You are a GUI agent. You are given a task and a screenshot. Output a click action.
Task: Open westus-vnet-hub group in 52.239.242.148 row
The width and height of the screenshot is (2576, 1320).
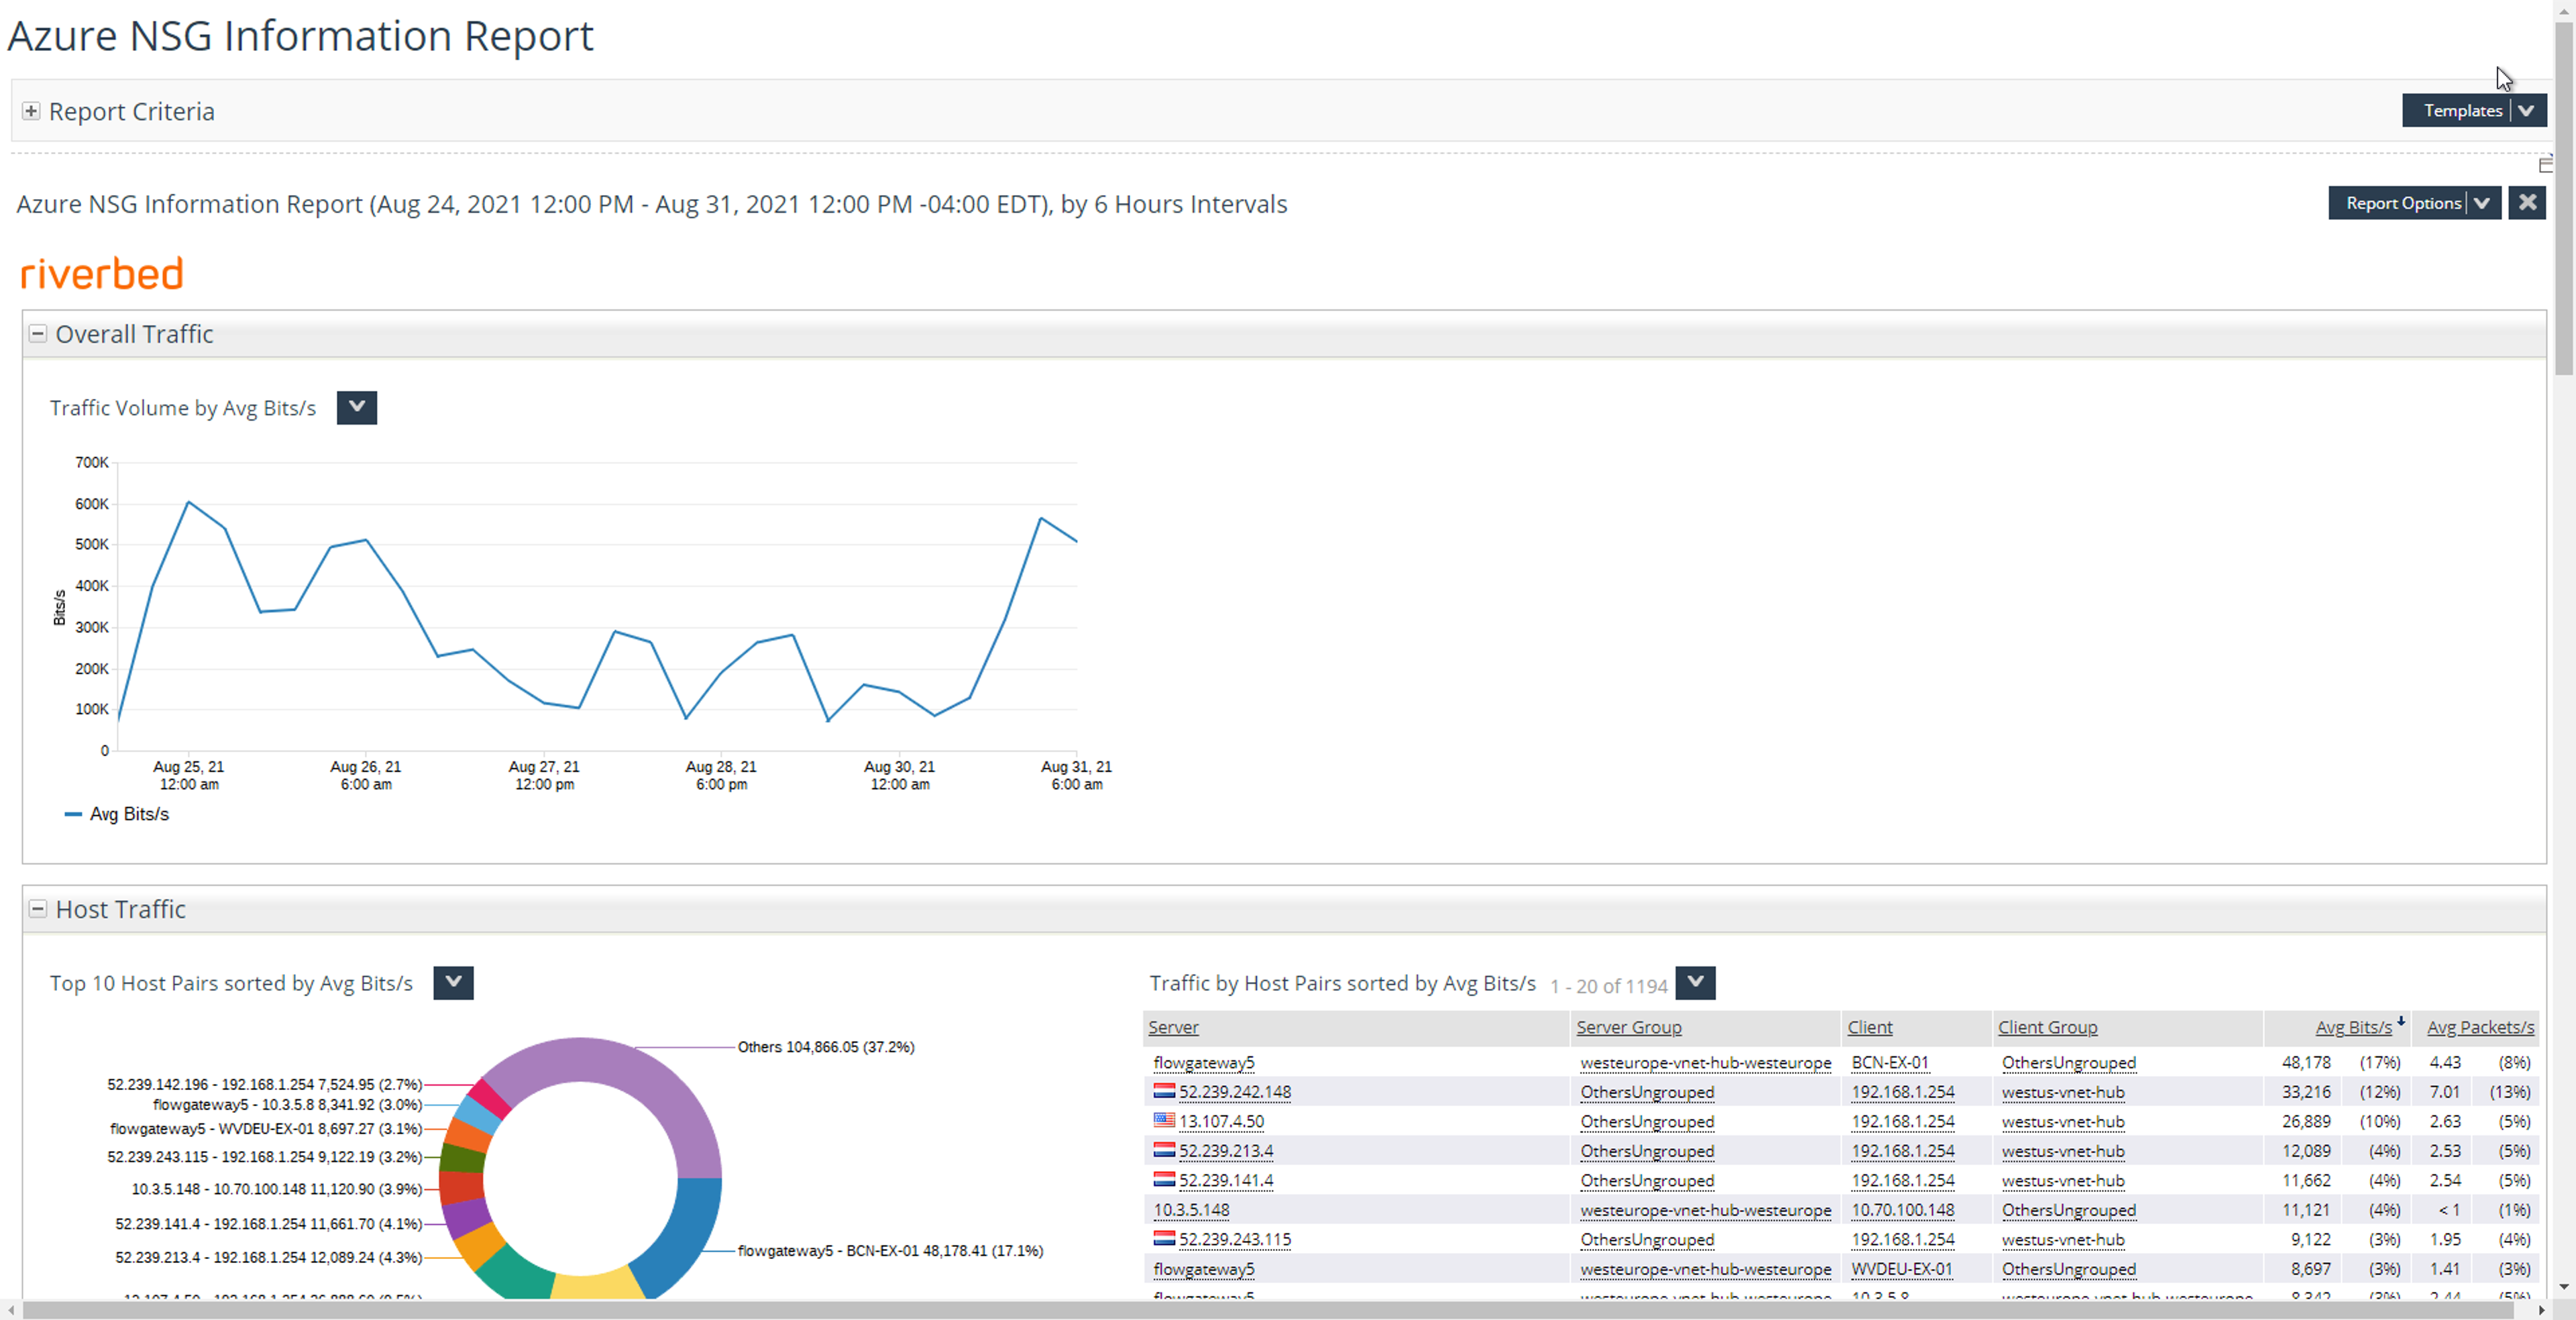pyautogui.click(x=2063, y=1092)
